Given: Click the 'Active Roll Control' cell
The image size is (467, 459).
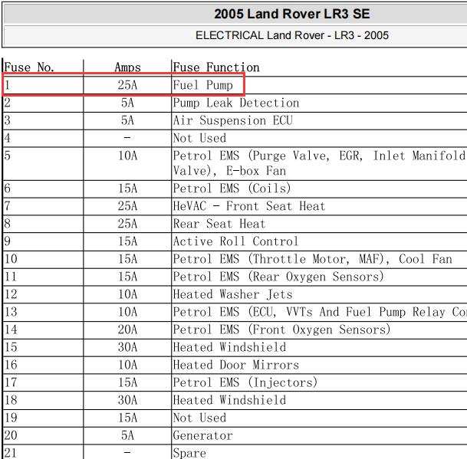Looking at the screenshot, I should 235,241.
